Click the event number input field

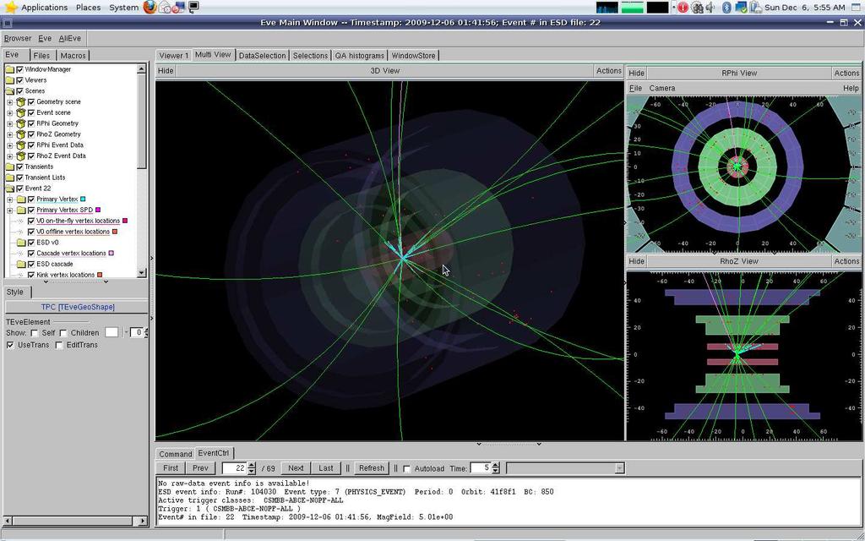coord(234,468)
